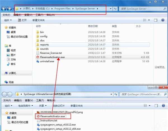Toggle preview pane icon in top window
This screenshot has width=168, height=131.
click(x=156, y=20)
